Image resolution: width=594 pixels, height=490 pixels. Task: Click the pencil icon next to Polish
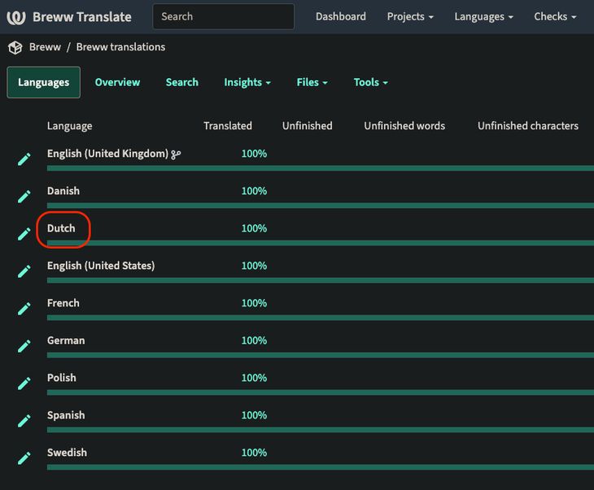[24, 384]
